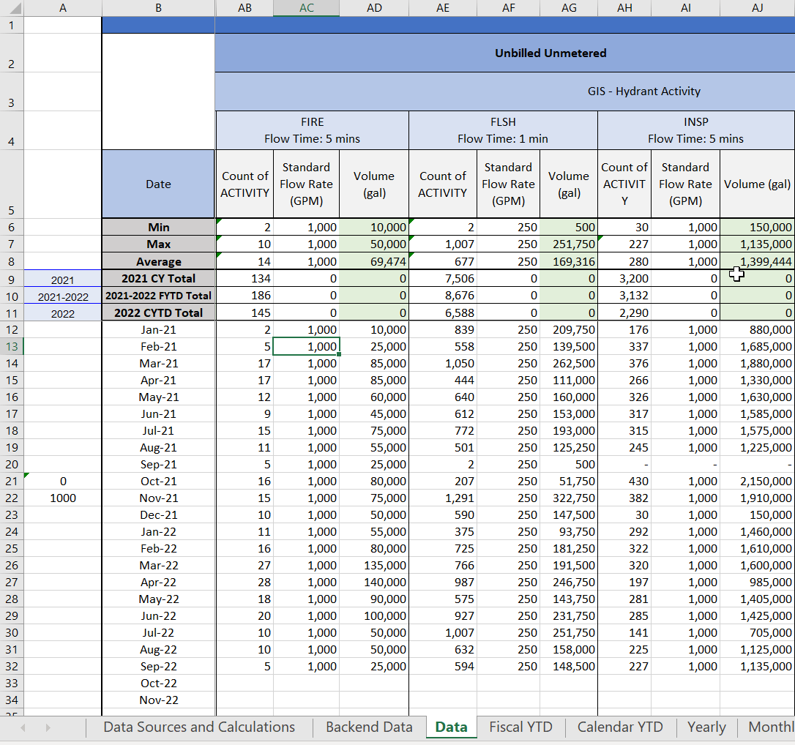Click the Min row label
Viewport: 795px width, 745px height.
(158, 227)
